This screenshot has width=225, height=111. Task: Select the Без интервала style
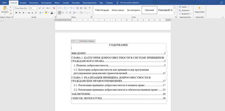click(x=133, y=10)
